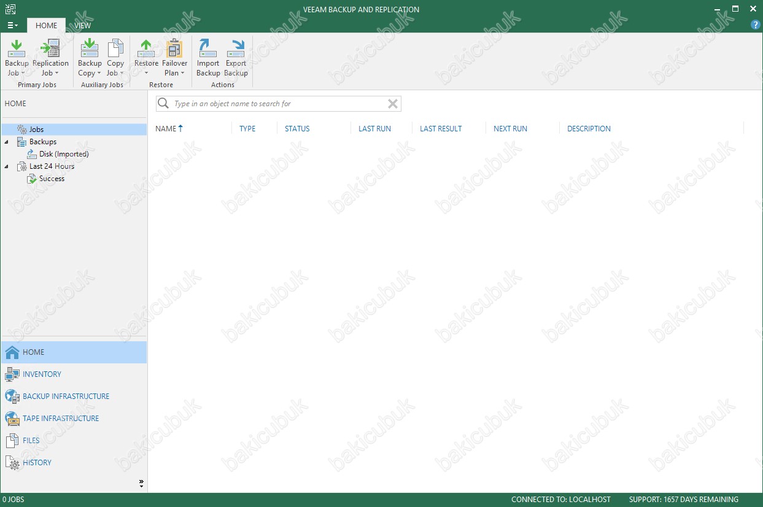This screenshot has width=763, height=507.
Task: Select the Backups tree node
Action: pyautogui.click(x=43, y=142)
